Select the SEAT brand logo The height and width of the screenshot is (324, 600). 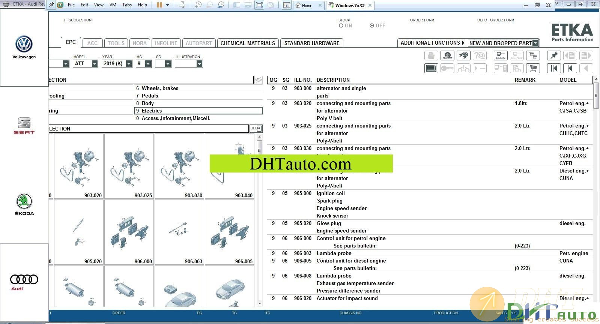point(24,126)
